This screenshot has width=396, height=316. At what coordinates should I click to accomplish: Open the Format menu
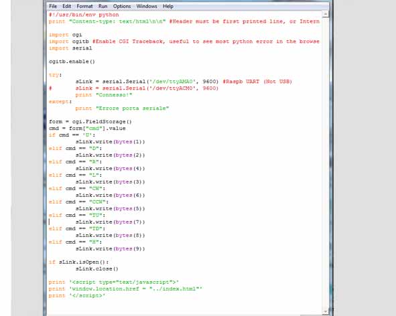pos(84,6)
